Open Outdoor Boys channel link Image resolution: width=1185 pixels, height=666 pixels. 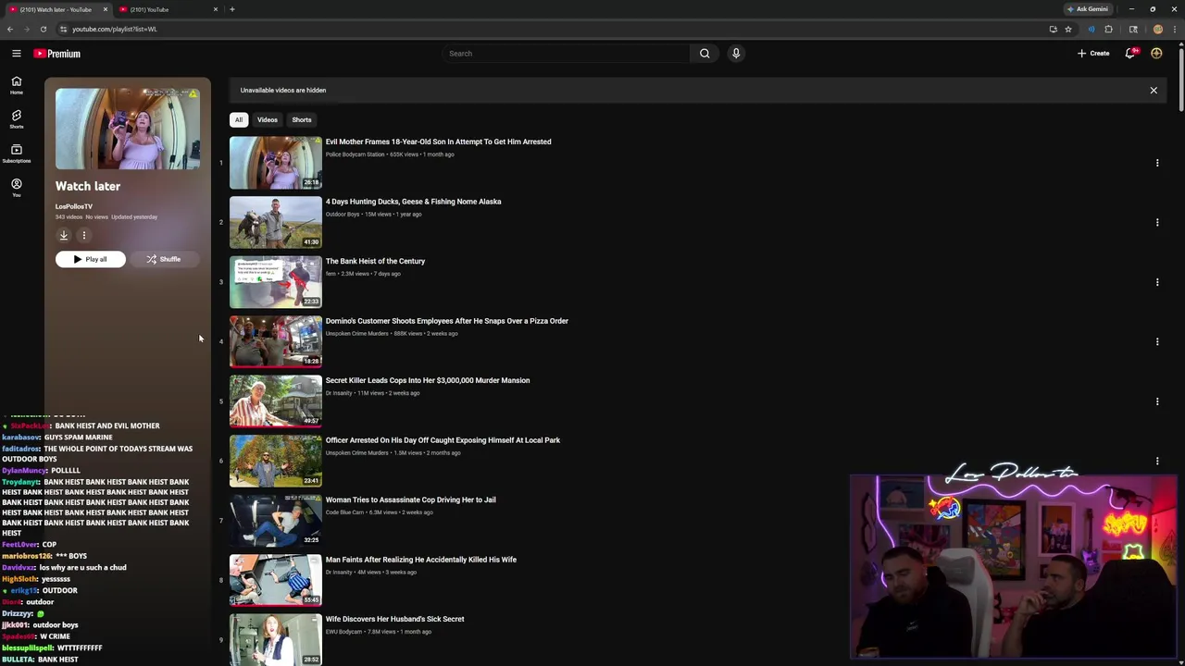pos(343,214)
